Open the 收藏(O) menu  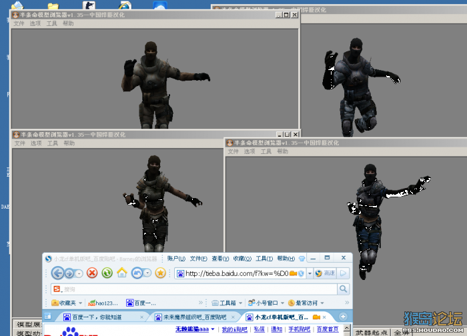pos(242,258)
